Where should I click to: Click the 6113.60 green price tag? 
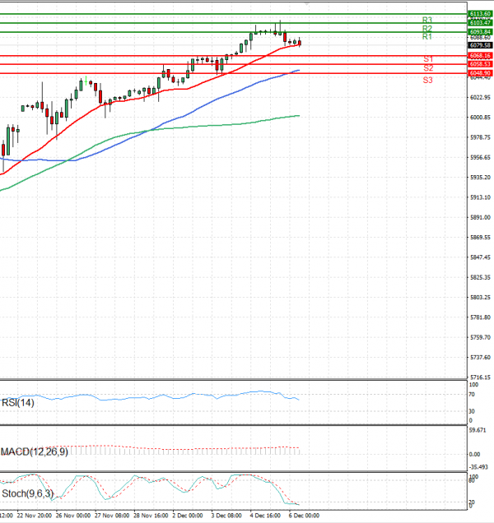click(480, 14)
